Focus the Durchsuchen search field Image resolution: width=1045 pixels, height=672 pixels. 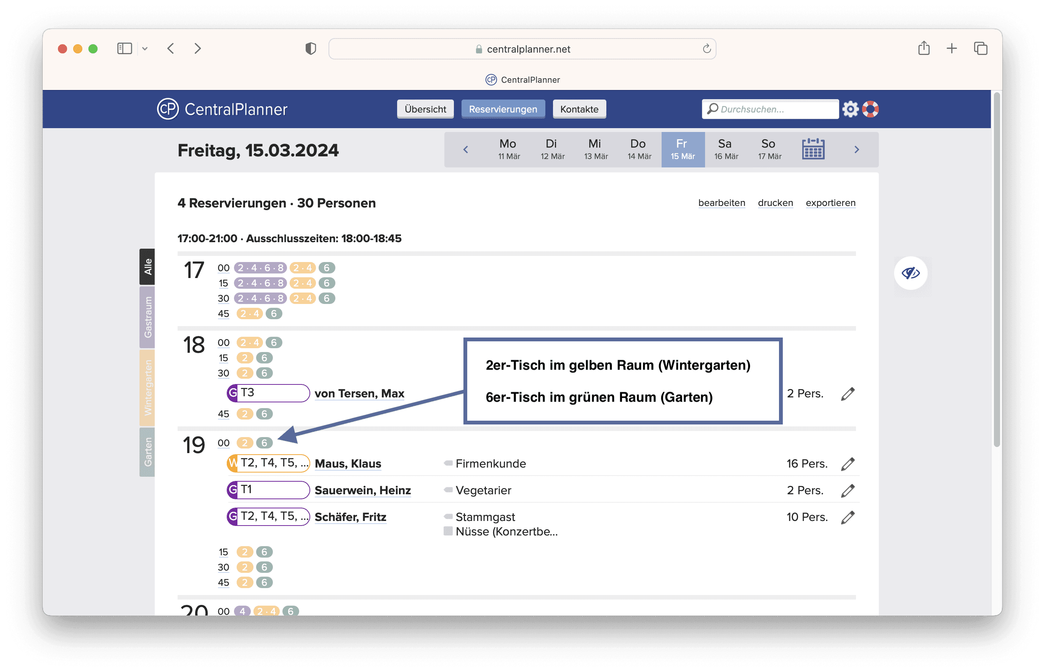click(770, 109)
